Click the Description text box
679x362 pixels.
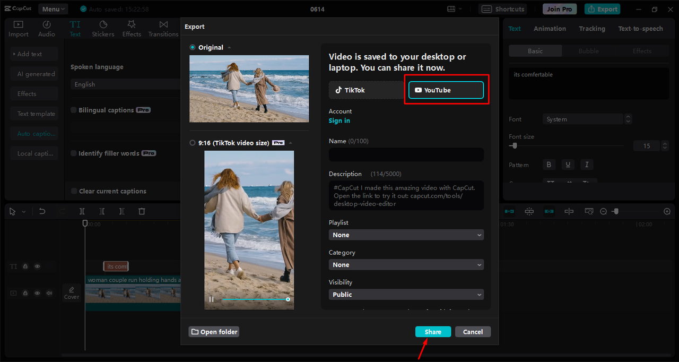tap(406, 195)
